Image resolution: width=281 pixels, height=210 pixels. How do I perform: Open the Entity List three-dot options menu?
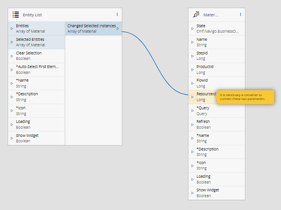(117, 14)
